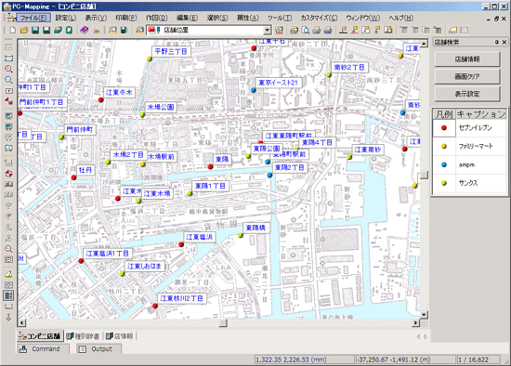Select the red zoom-in magnifier tool

point(8,69)
